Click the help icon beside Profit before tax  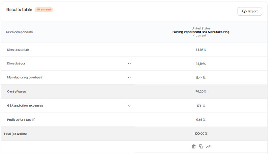pos(34,120)
